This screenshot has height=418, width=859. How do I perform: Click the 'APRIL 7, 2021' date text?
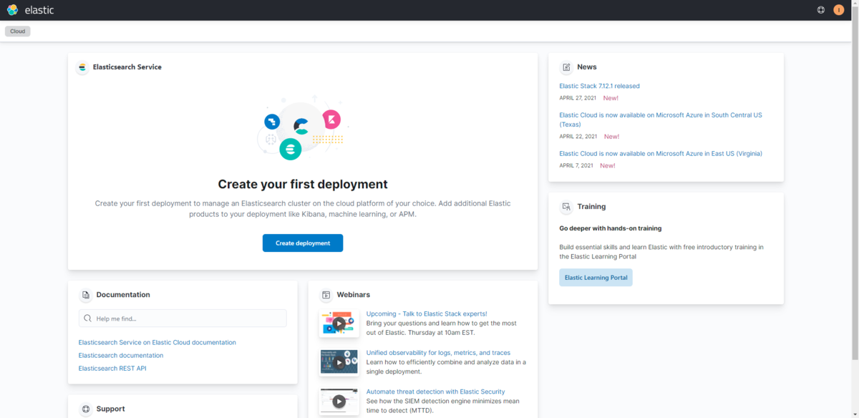[x=576, y=166]
